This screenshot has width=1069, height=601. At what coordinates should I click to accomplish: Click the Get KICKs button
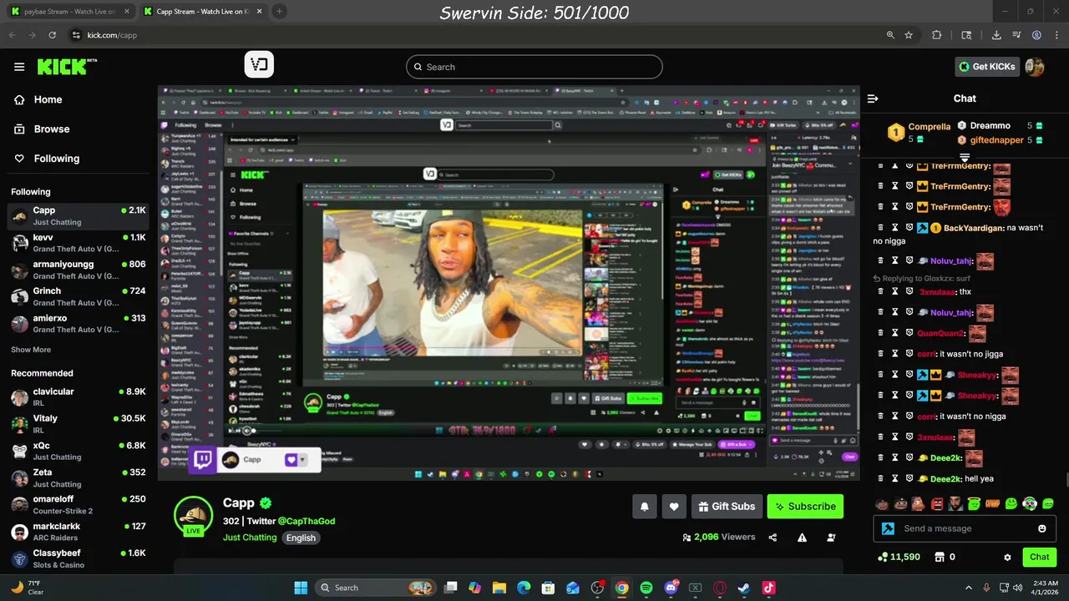point(987,67)
